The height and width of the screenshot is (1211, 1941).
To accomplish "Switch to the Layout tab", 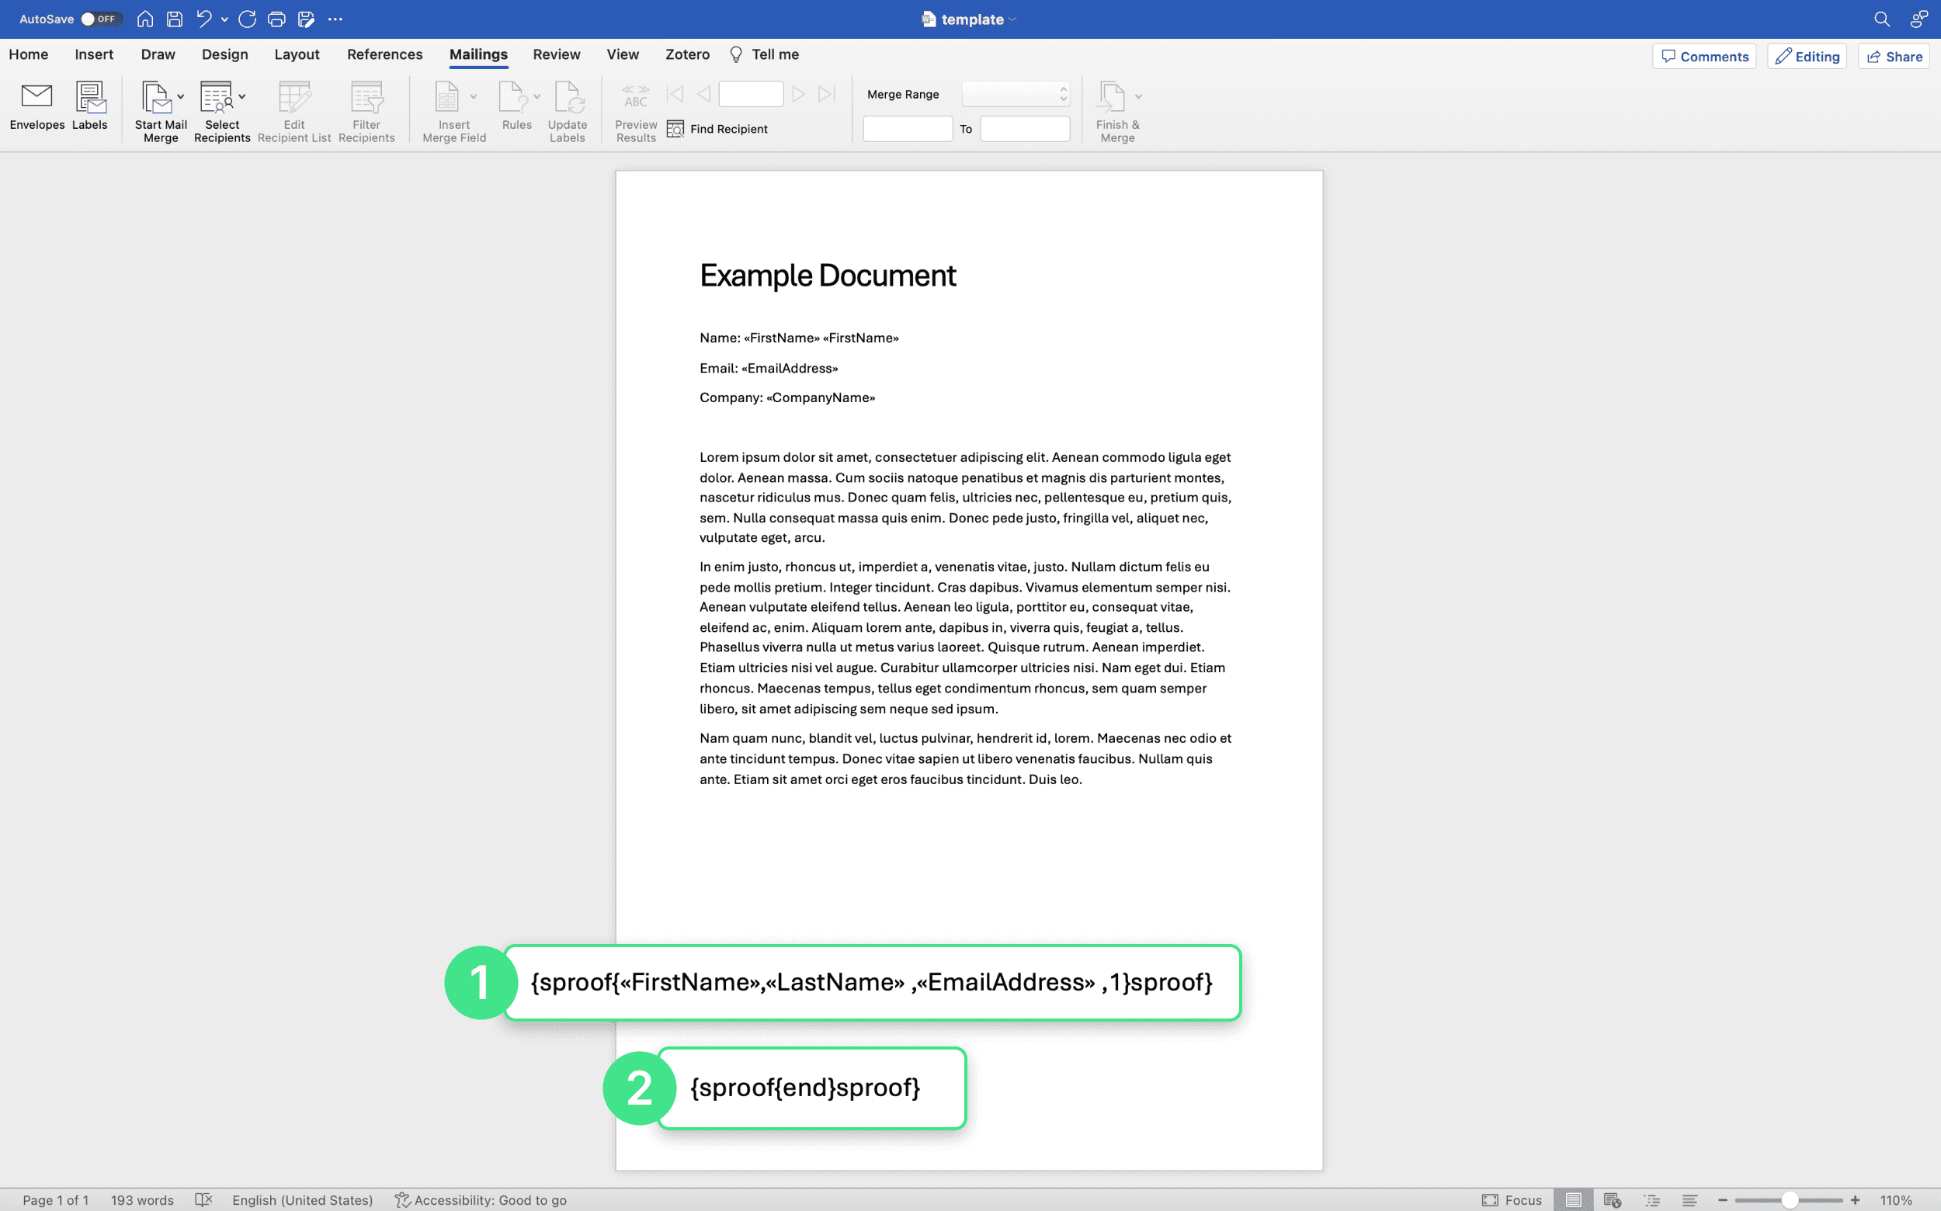I will [x=297, y=54].
